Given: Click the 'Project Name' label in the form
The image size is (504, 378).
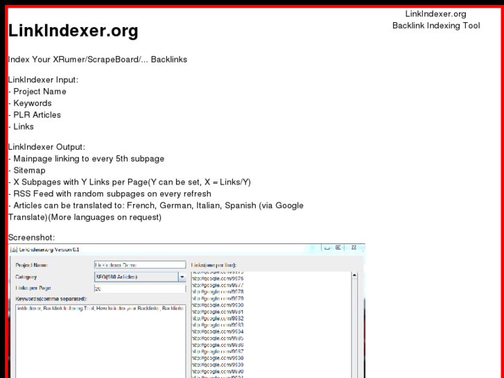Looking at the screenshot, I should (31, 266).
